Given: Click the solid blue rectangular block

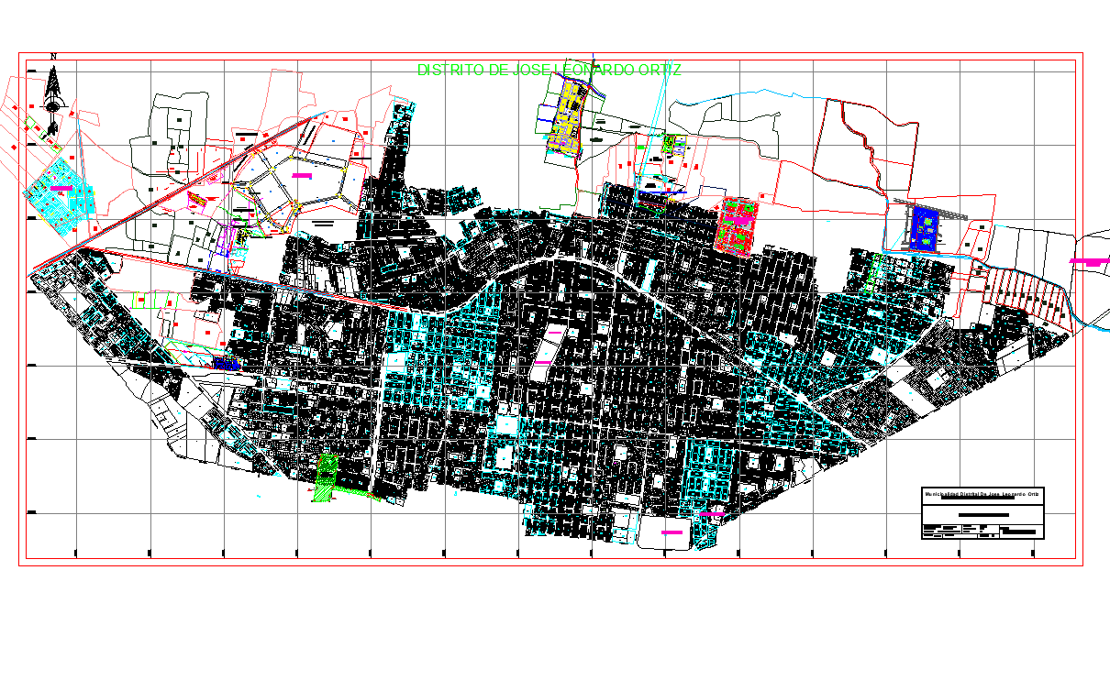Looking at the screenshot, I should tap(927, 227).
